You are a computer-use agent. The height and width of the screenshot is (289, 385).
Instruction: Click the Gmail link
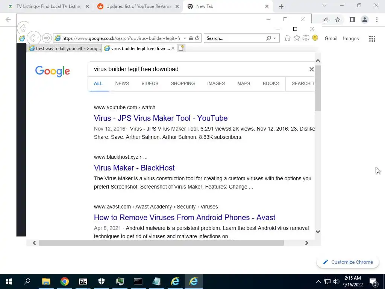pyautogui.click(x=331, y=39)
